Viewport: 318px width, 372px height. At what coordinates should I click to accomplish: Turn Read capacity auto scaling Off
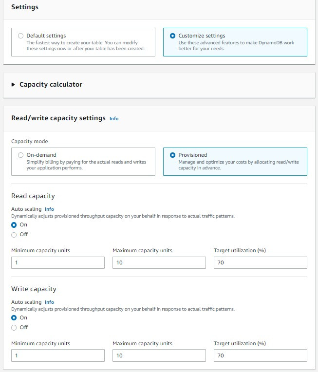pyautogui.click(x=14, y=235)
